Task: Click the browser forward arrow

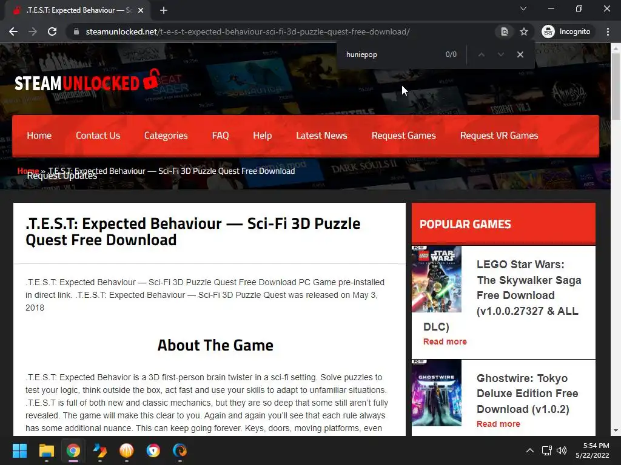Action: pos(33,31)
